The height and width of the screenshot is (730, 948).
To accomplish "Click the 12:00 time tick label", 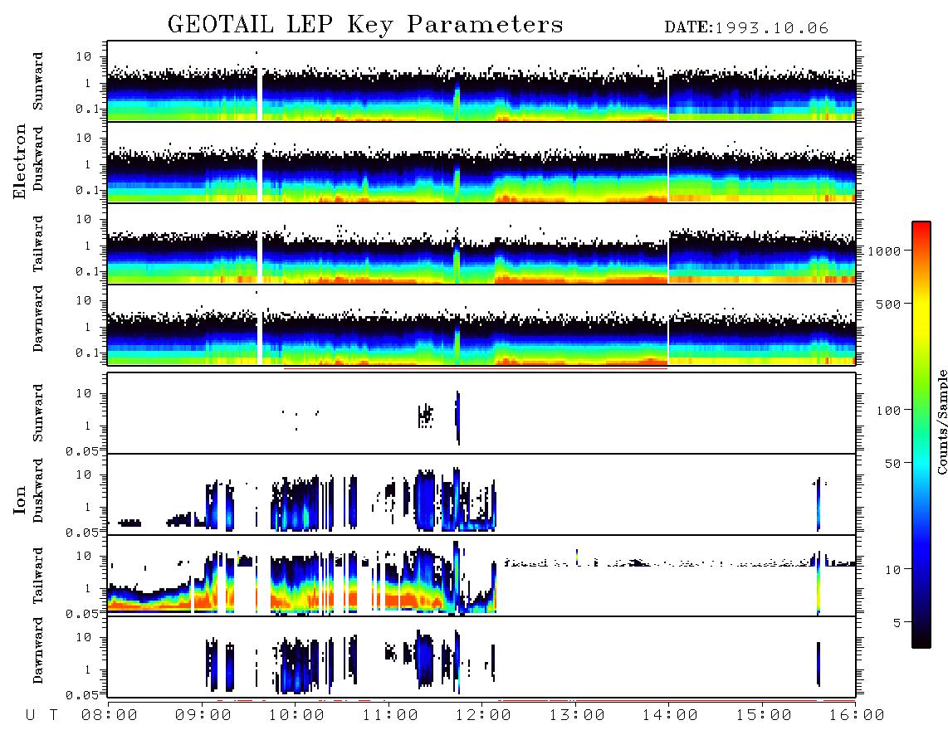I will tap(483, 715).
